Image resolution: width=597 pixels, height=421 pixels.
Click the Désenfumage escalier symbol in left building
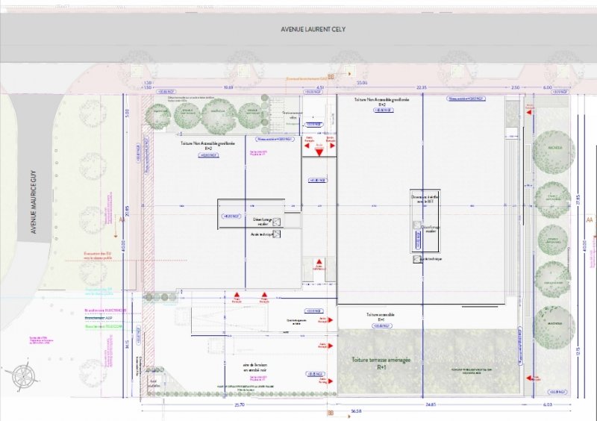tap(275, 221)
